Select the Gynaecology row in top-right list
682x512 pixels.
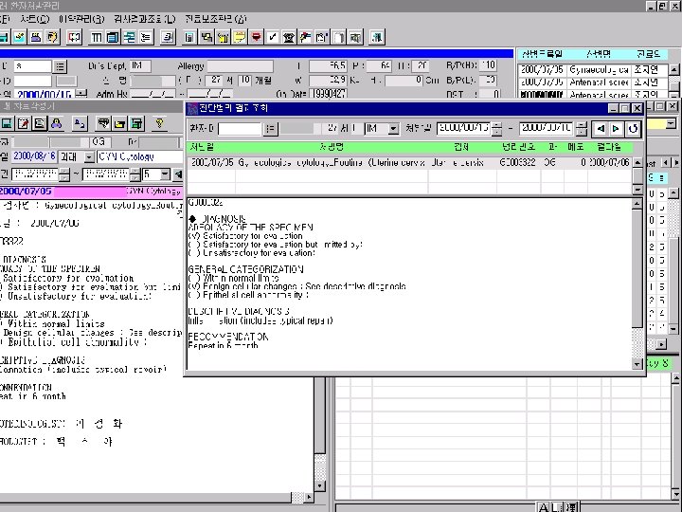point(592,69)
